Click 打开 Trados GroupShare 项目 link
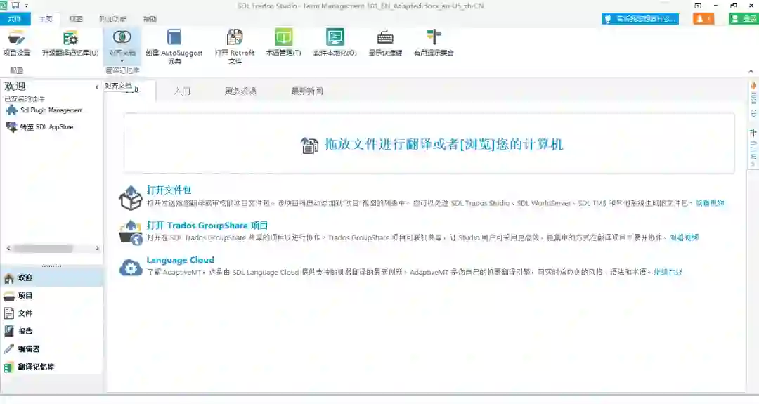759x404 pixels. point(207,226)
